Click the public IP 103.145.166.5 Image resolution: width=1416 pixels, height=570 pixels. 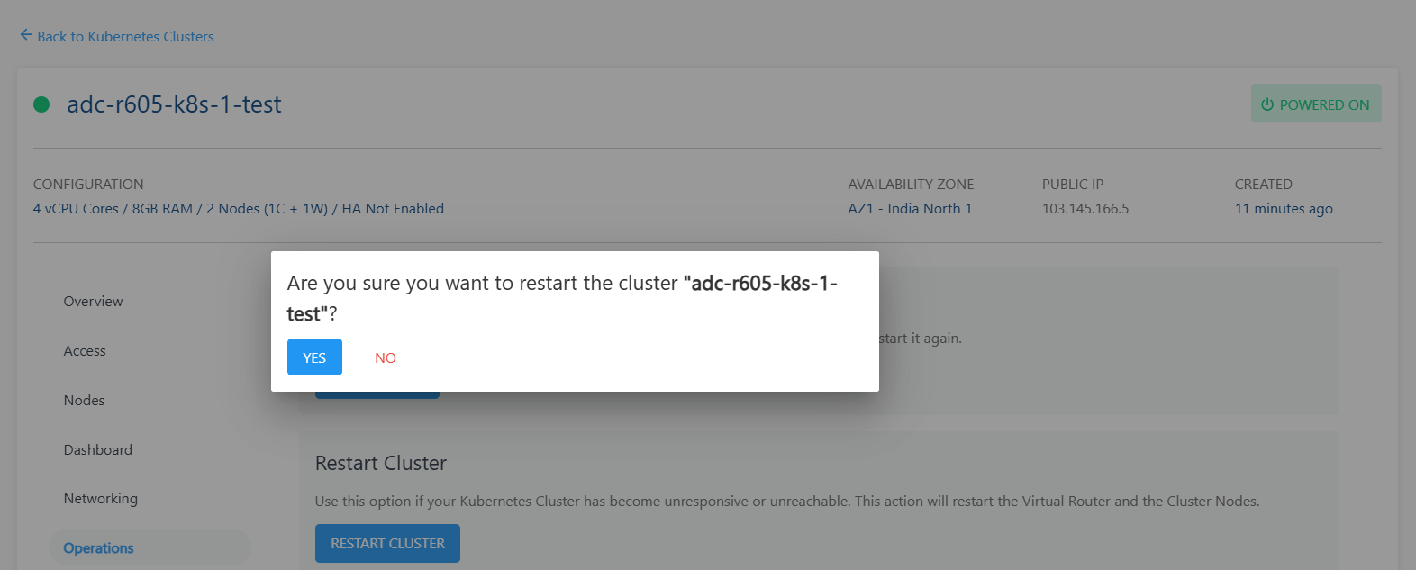[1086, 208]
